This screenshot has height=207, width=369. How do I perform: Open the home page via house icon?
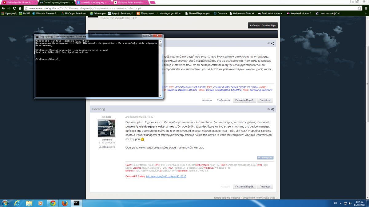pyautogui.click(x=20, y=8)
